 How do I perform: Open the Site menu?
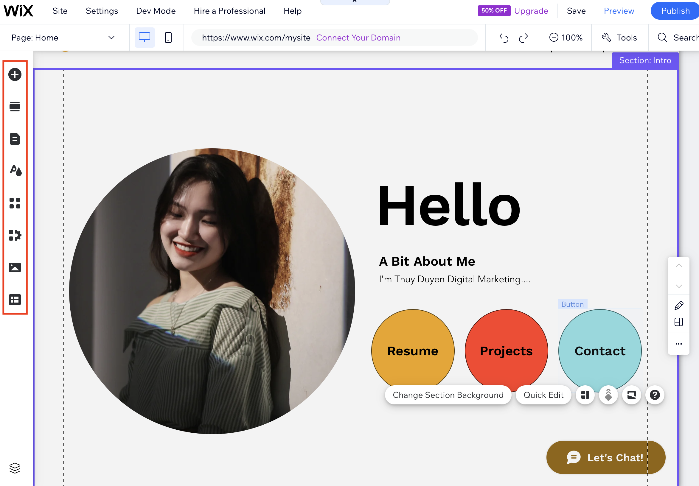60,11
